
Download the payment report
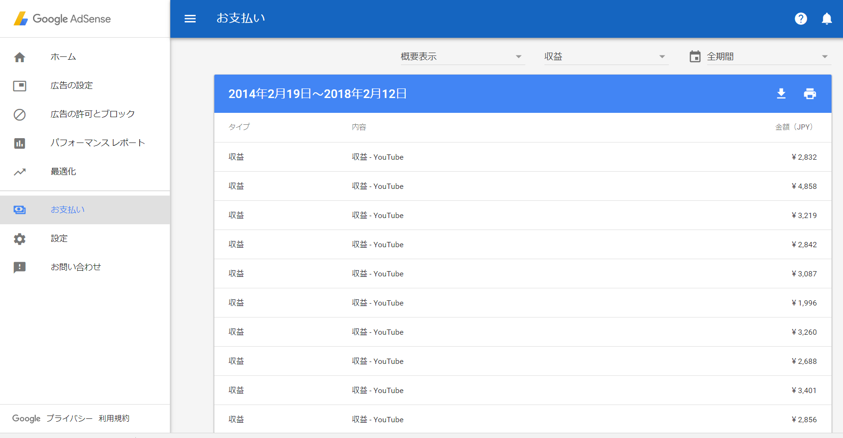tap(781, 94)
